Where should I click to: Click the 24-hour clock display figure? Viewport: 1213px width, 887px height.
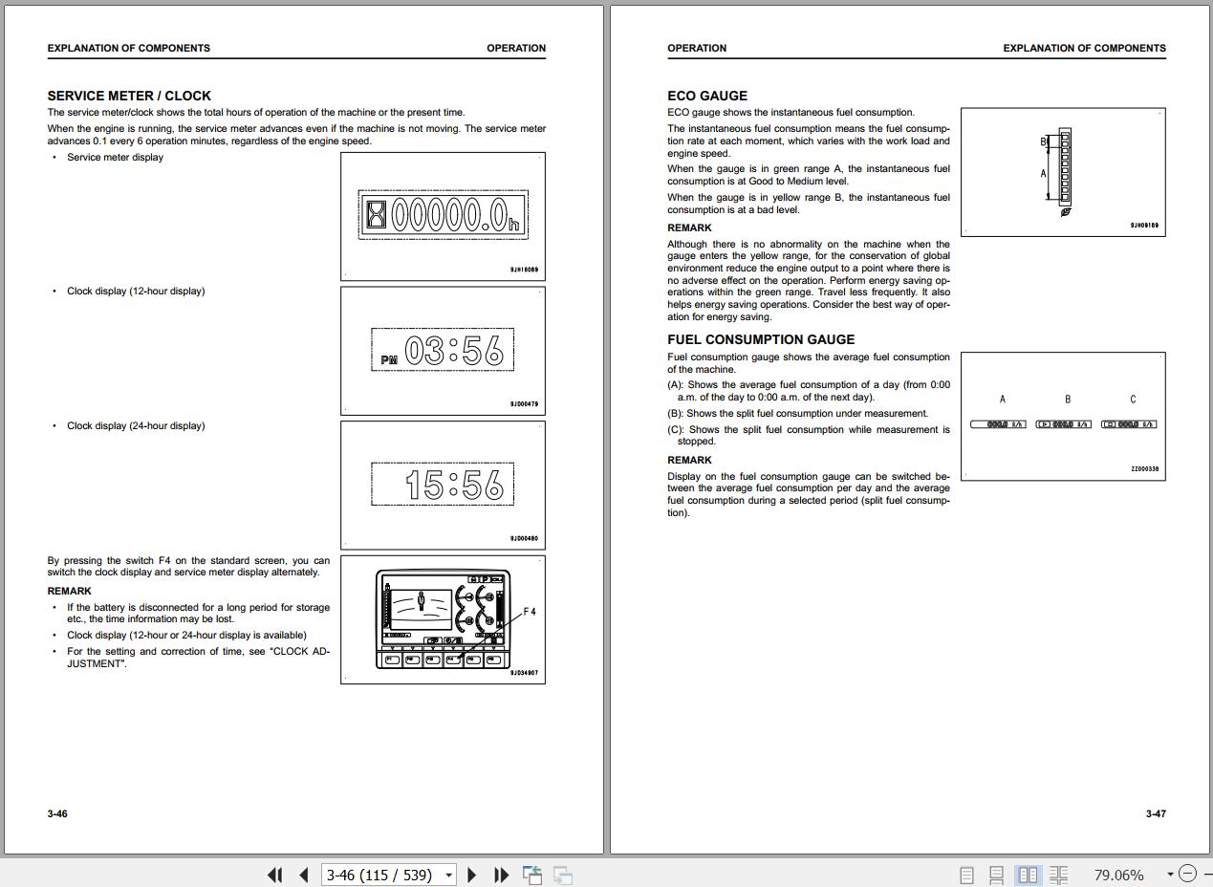443,486
